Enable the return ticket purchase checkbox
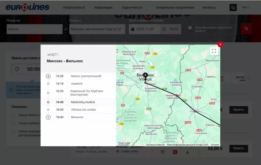 (x=190, y=28)
